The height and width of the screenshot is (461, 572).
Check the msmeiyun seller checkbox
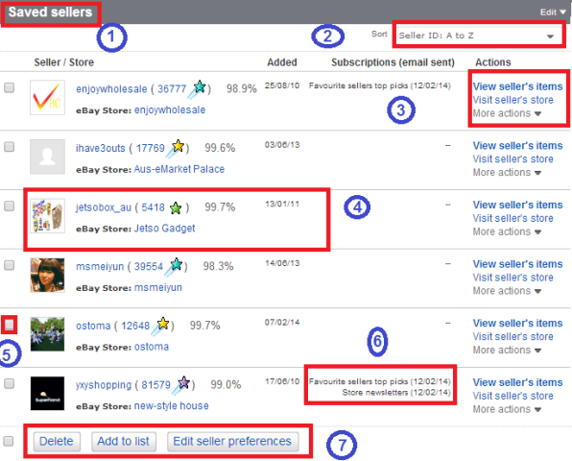[10, 265]
